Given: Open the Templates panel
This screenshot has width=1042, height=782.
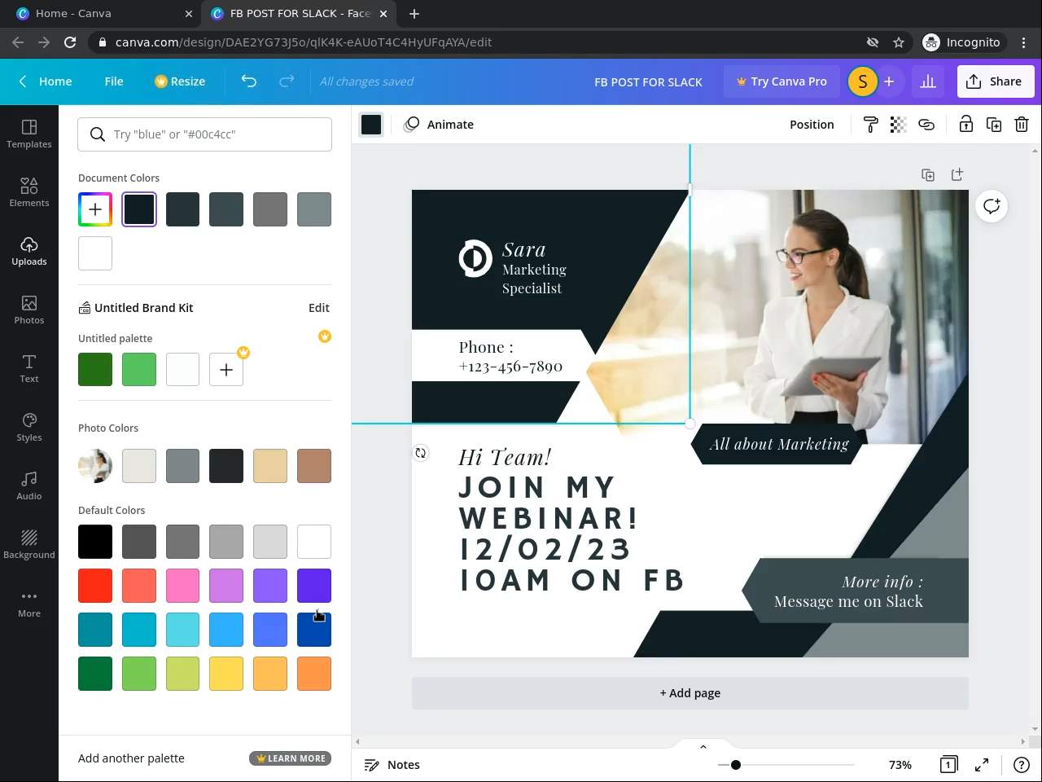Looking at the screenshot, I should (29, 134).
